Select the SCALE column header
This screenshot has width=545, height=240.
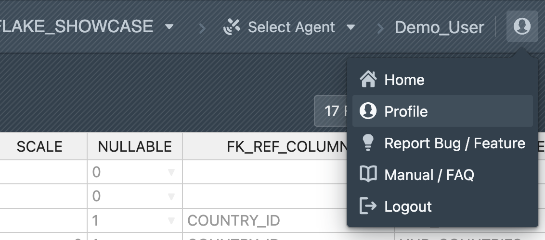[39, 146]
